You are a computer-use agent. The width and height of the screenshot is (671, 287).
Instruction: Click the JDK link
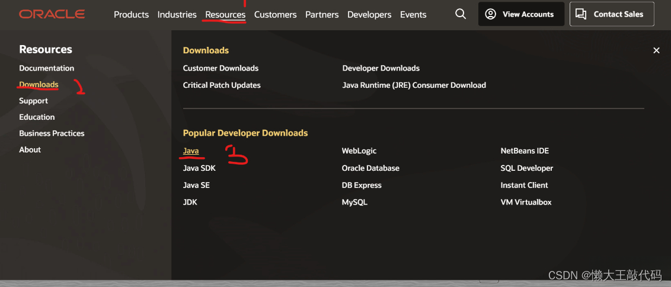click(x=190, y=202)
